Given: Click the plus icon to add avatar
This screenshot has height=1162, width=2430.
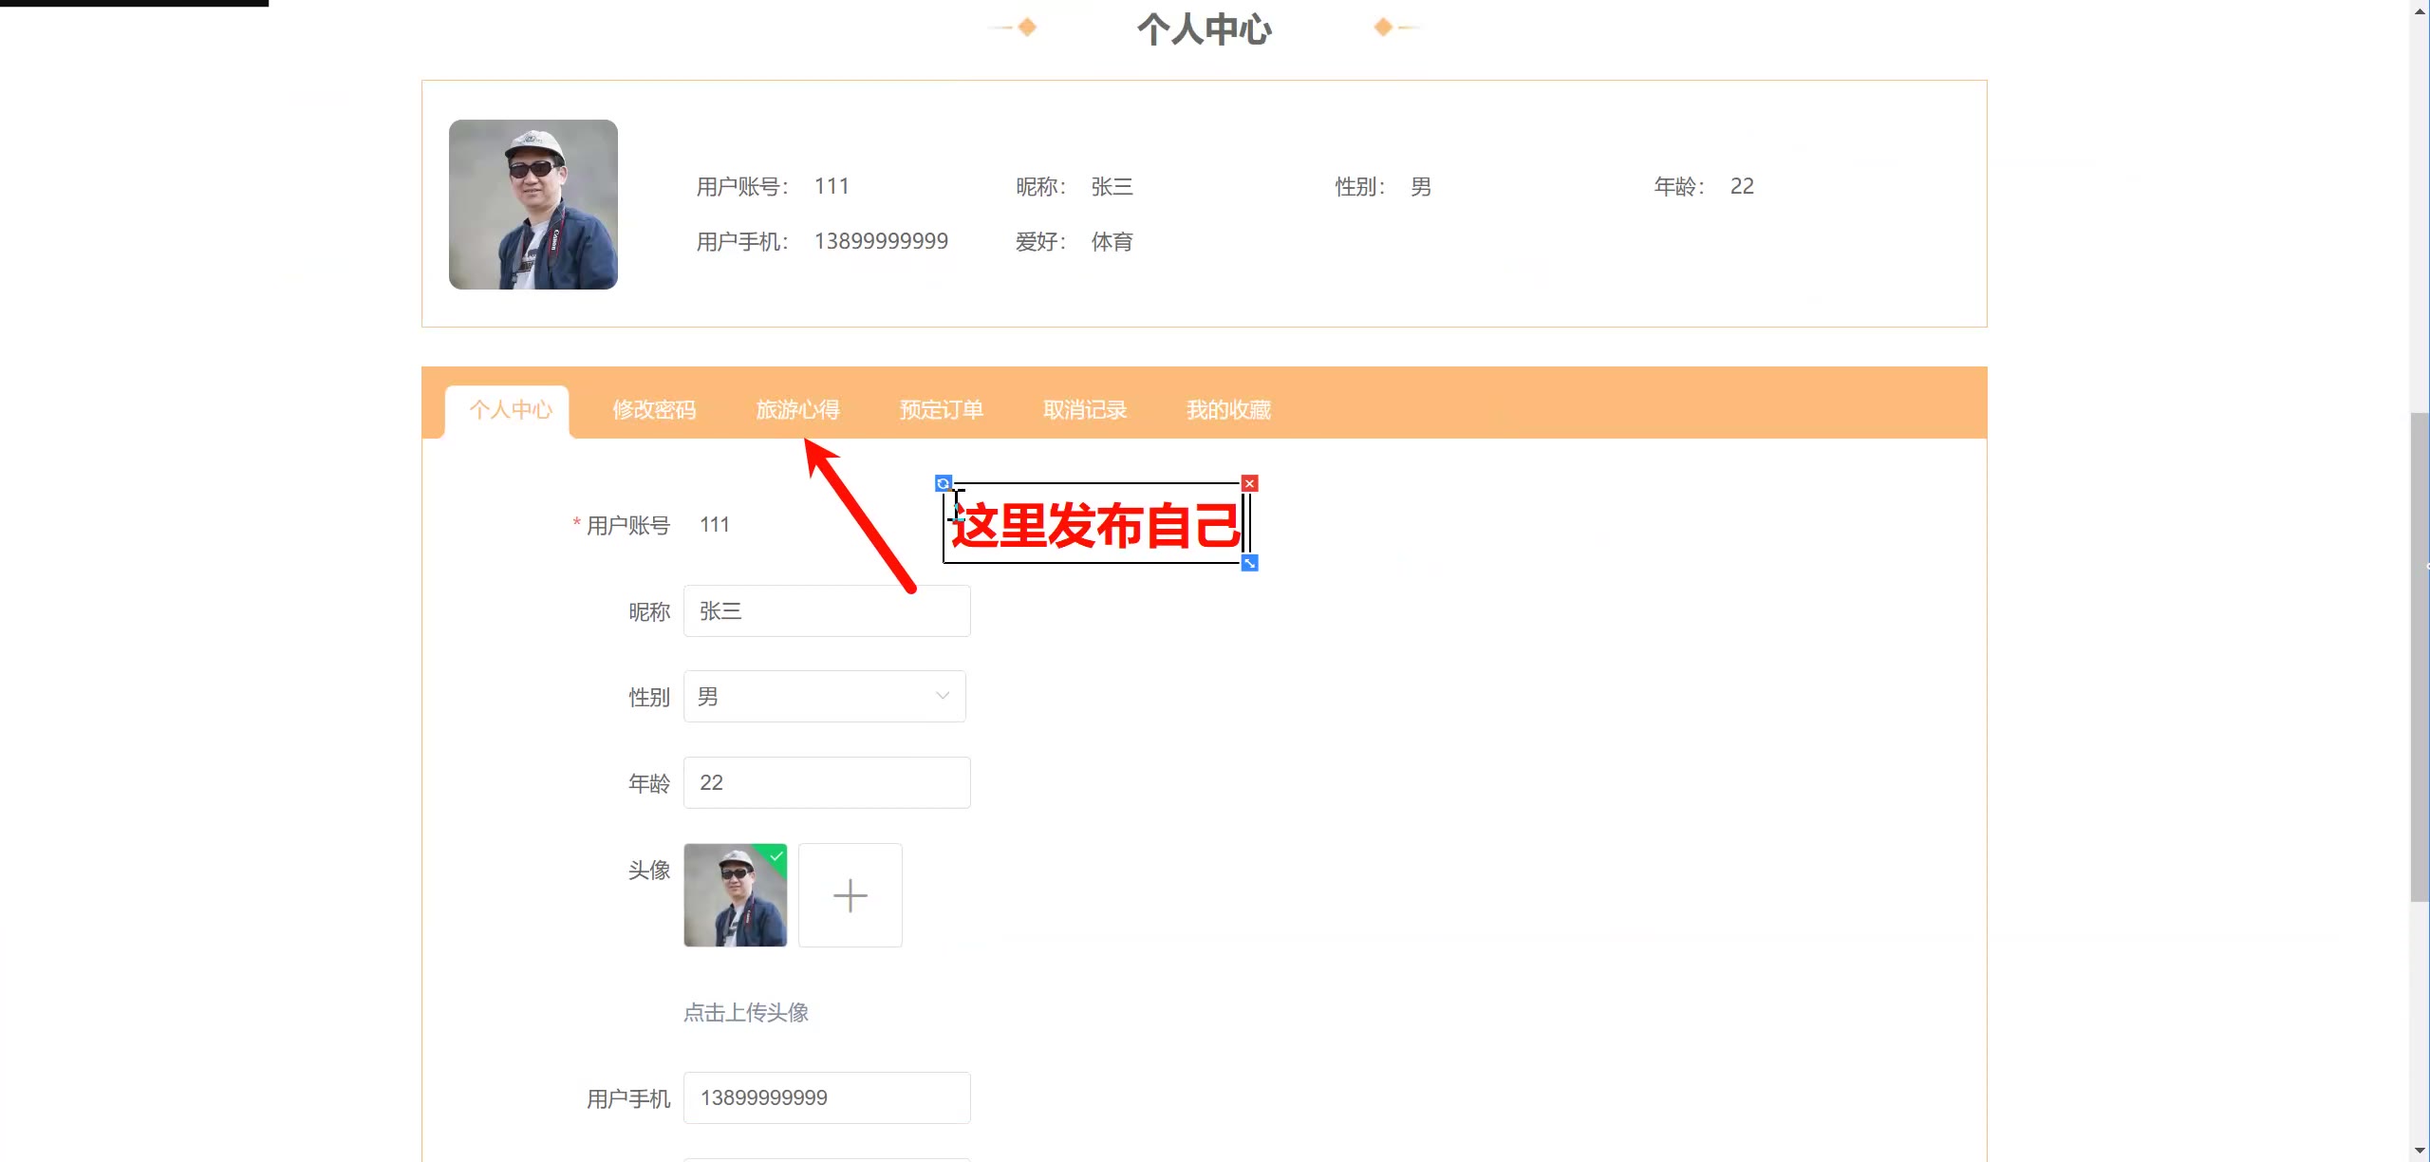Looking at the screenshot, I should [x=850, y=895].
